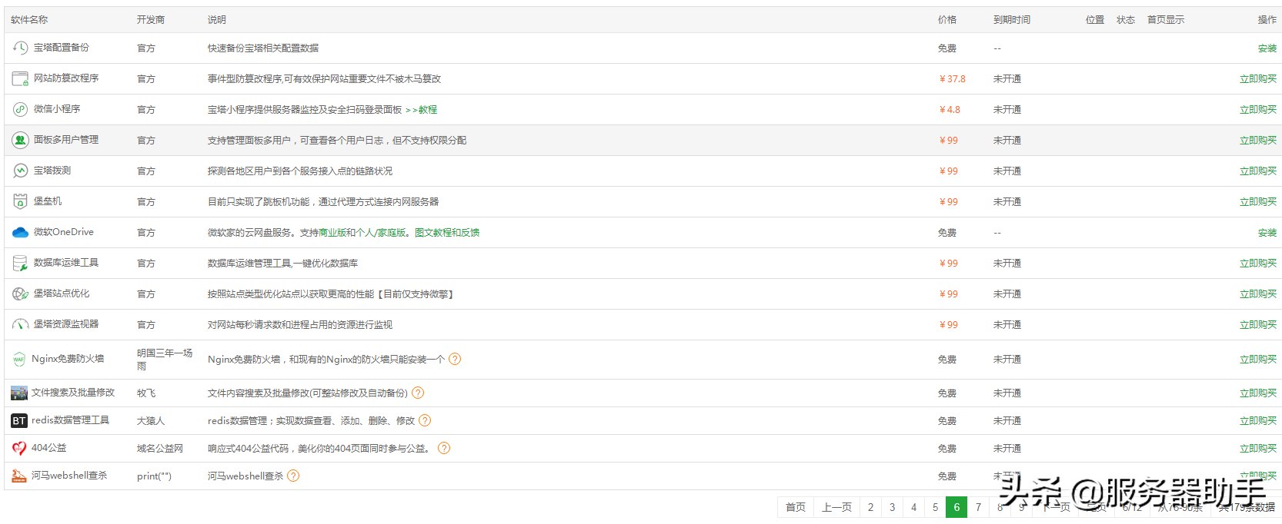This screenshot has height=524, width=1282.
Task: Buy 面板多用户管理 via 立即购买
Action: point(1257,140)
